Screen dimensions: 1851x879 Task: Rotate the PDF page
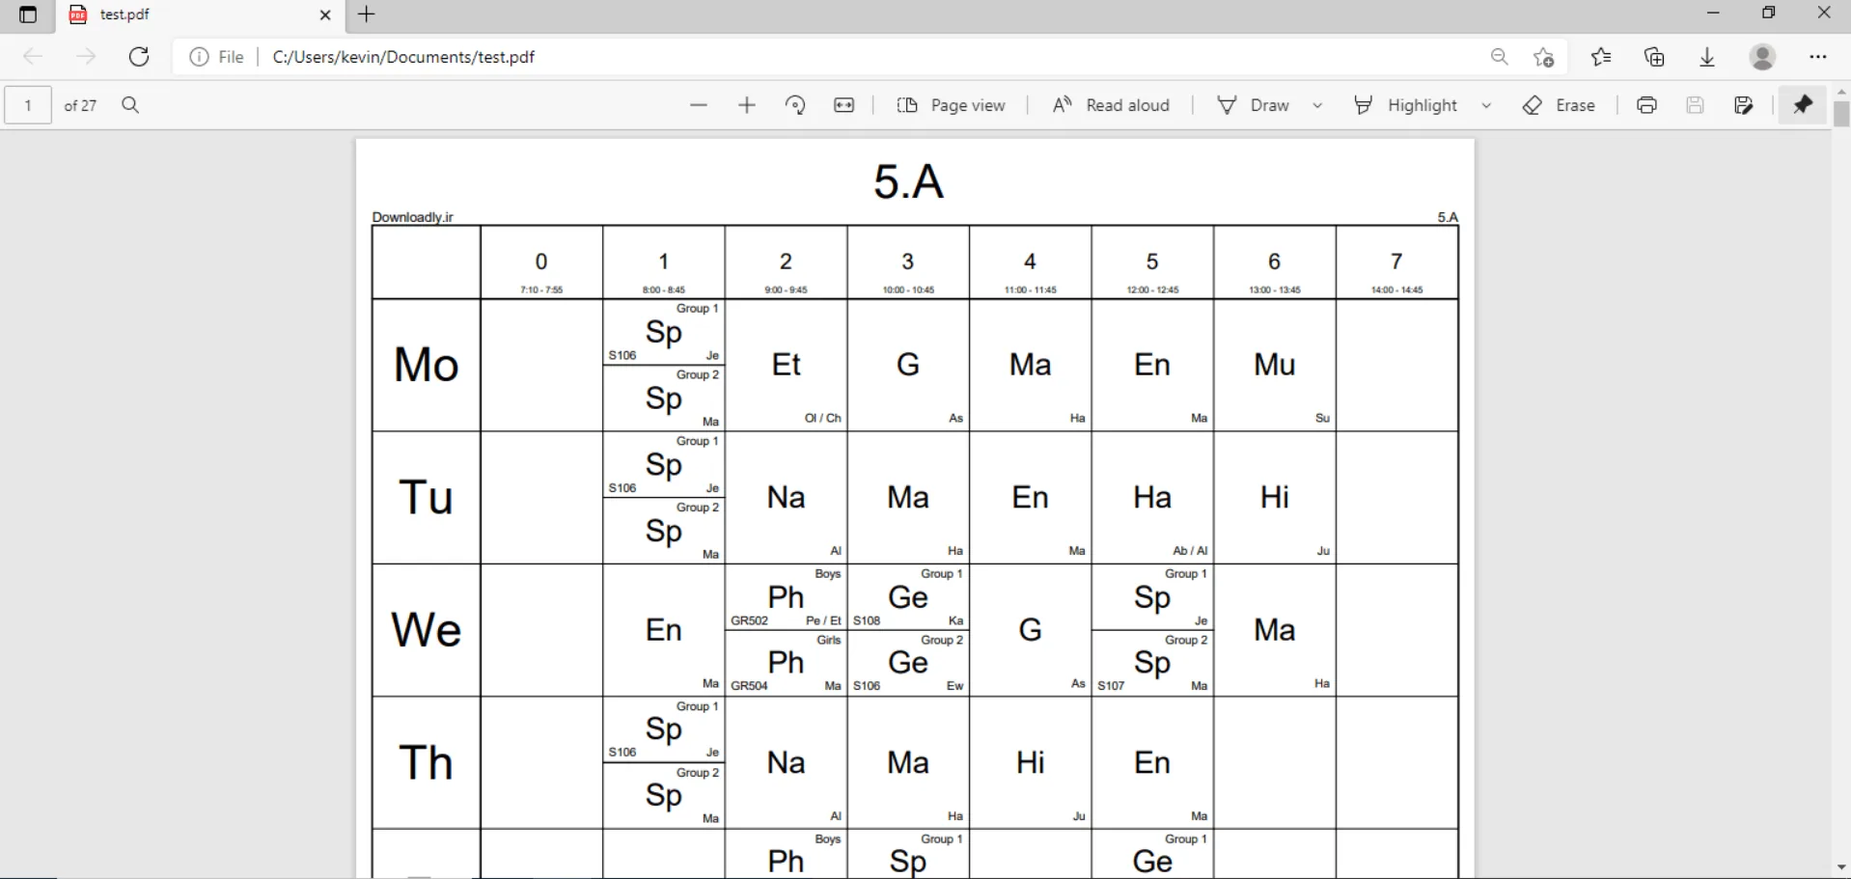click(x=795, y=105)
